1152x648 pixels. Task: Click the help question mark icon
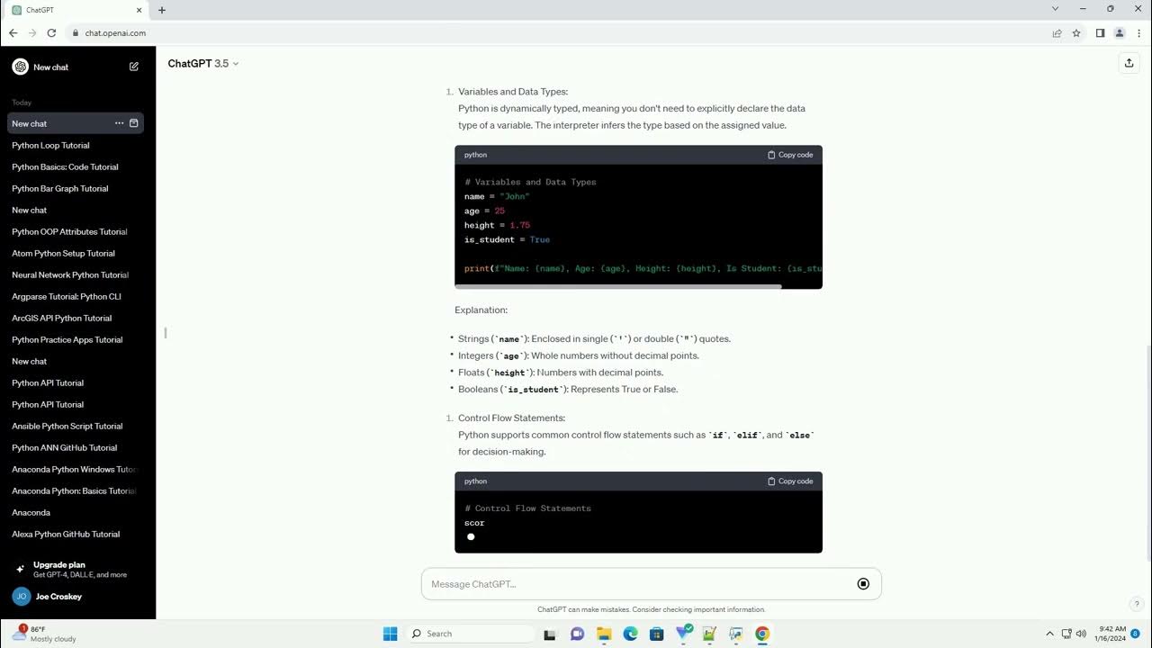1137,604
